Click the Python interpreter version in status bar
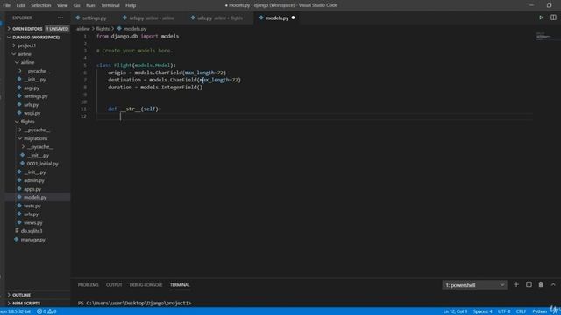Viewport: 561px width, 315px height. [x=16, y=311]
